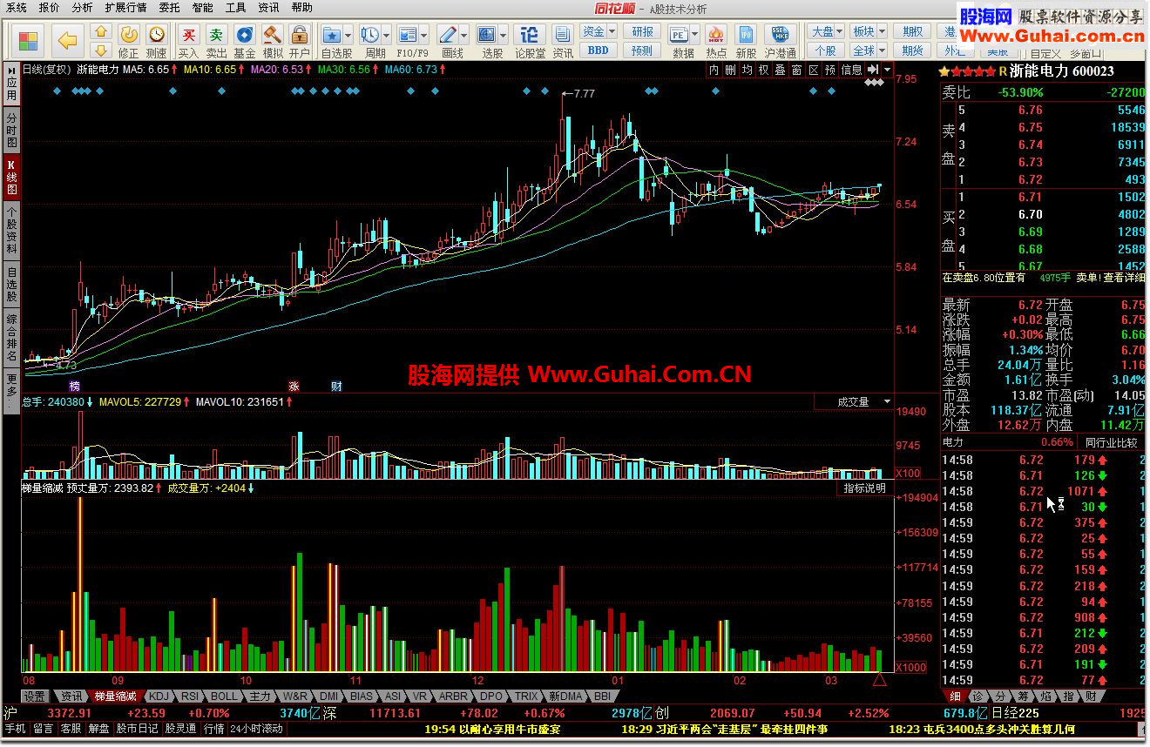The width and height of the screenshot is (1150, 747).
Task: Click the 卖单!查看详细 sell order detail link
Action: click(1110, 278)
